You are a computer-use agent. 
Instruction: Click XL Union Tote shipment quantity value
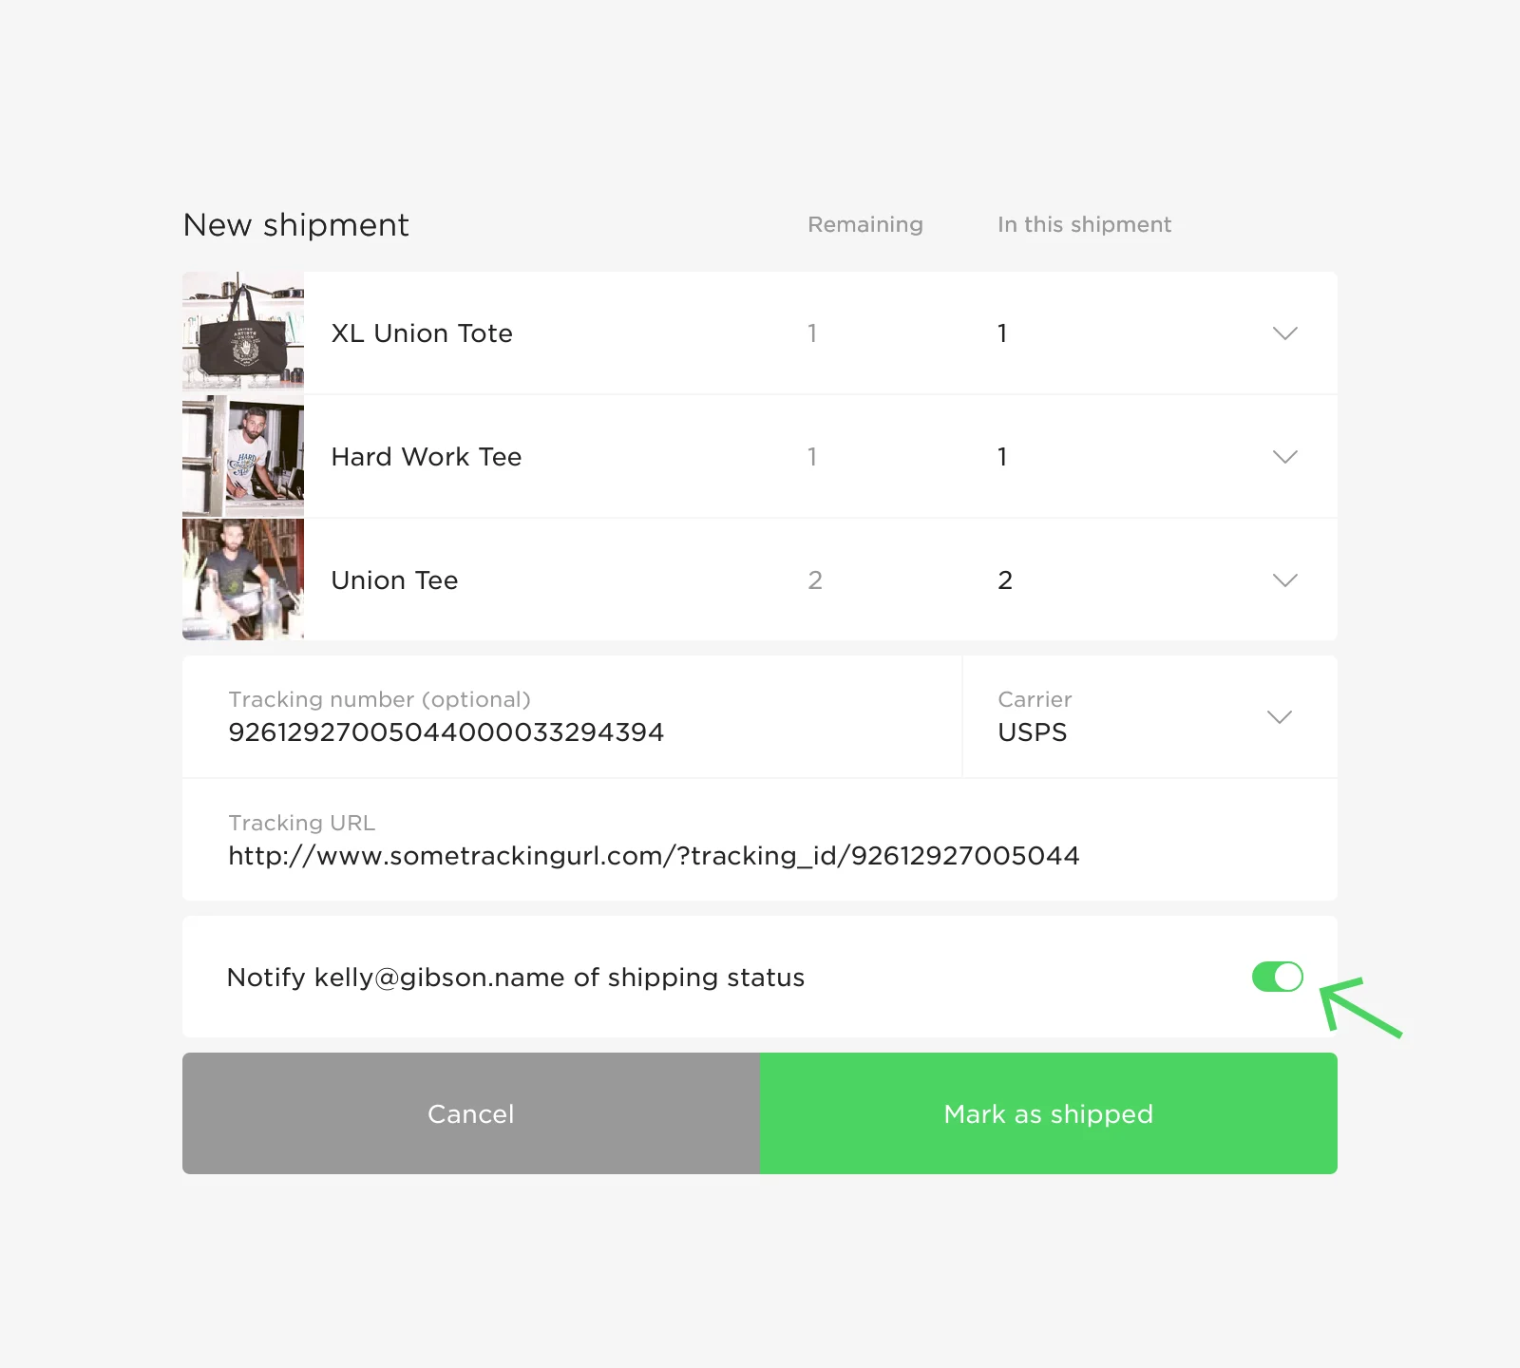click(1002, 333)
